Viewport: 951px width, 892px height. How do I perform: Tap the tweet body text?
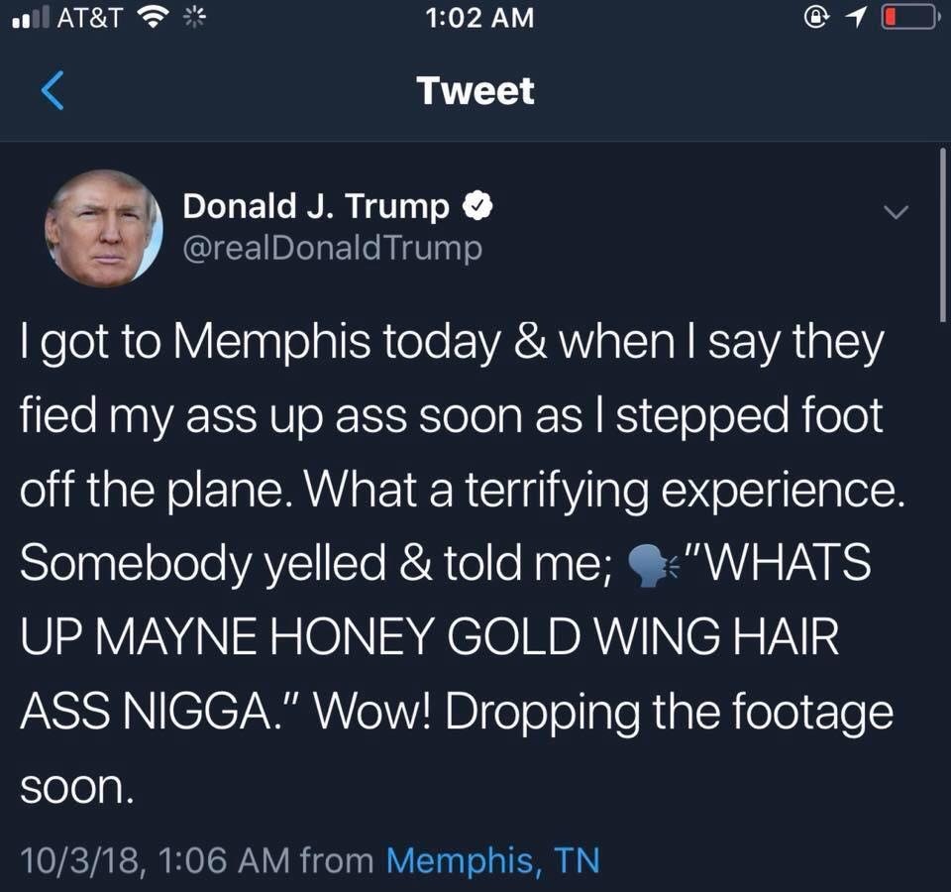(463, 563)
